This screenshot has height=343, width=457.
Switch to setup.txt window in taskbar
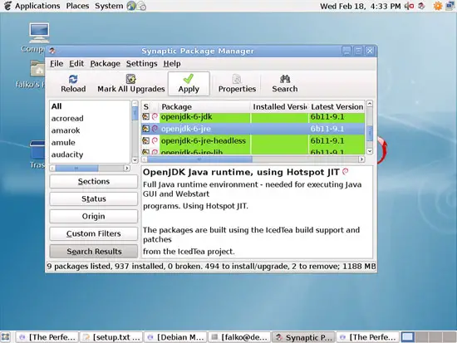tap(111, 337)
